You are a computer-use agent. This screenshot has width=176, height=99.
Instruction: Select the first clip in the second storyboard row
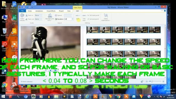[x=93, y=42]
